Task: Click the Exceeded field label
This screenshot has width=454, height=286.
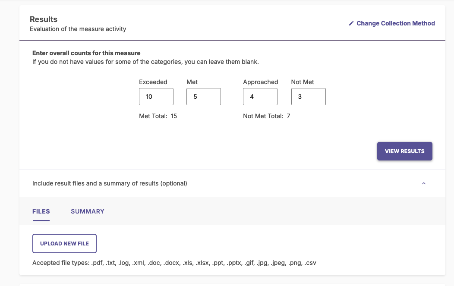Action: [153, 82]
